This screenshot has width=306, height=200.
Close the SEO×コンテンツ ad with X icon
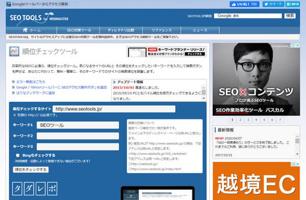point(298,45)
